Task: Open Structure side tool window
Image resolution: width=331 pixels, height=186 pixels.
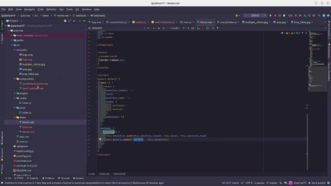Action: pos(2,155)
